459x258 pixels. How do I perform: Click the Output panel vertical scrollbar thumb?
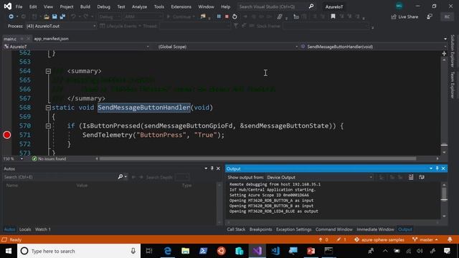point(444,194)
